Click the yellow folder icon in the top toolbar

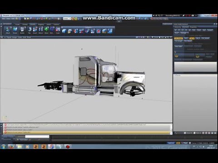[28, 19]
